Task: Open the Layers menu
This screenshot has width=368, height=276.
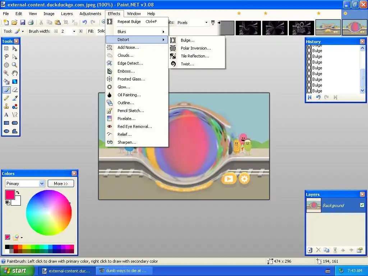Action: [x=67, y=14]
